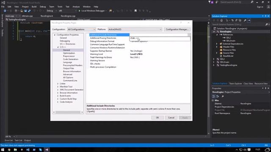Viewport: 271px width, 152px height.
Task: Click Quick Launch magnifier icon in title bar
Action: [252, 2]
